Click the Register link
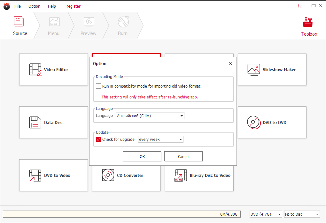Screen dimensions: 326x223 coord(73,6)
